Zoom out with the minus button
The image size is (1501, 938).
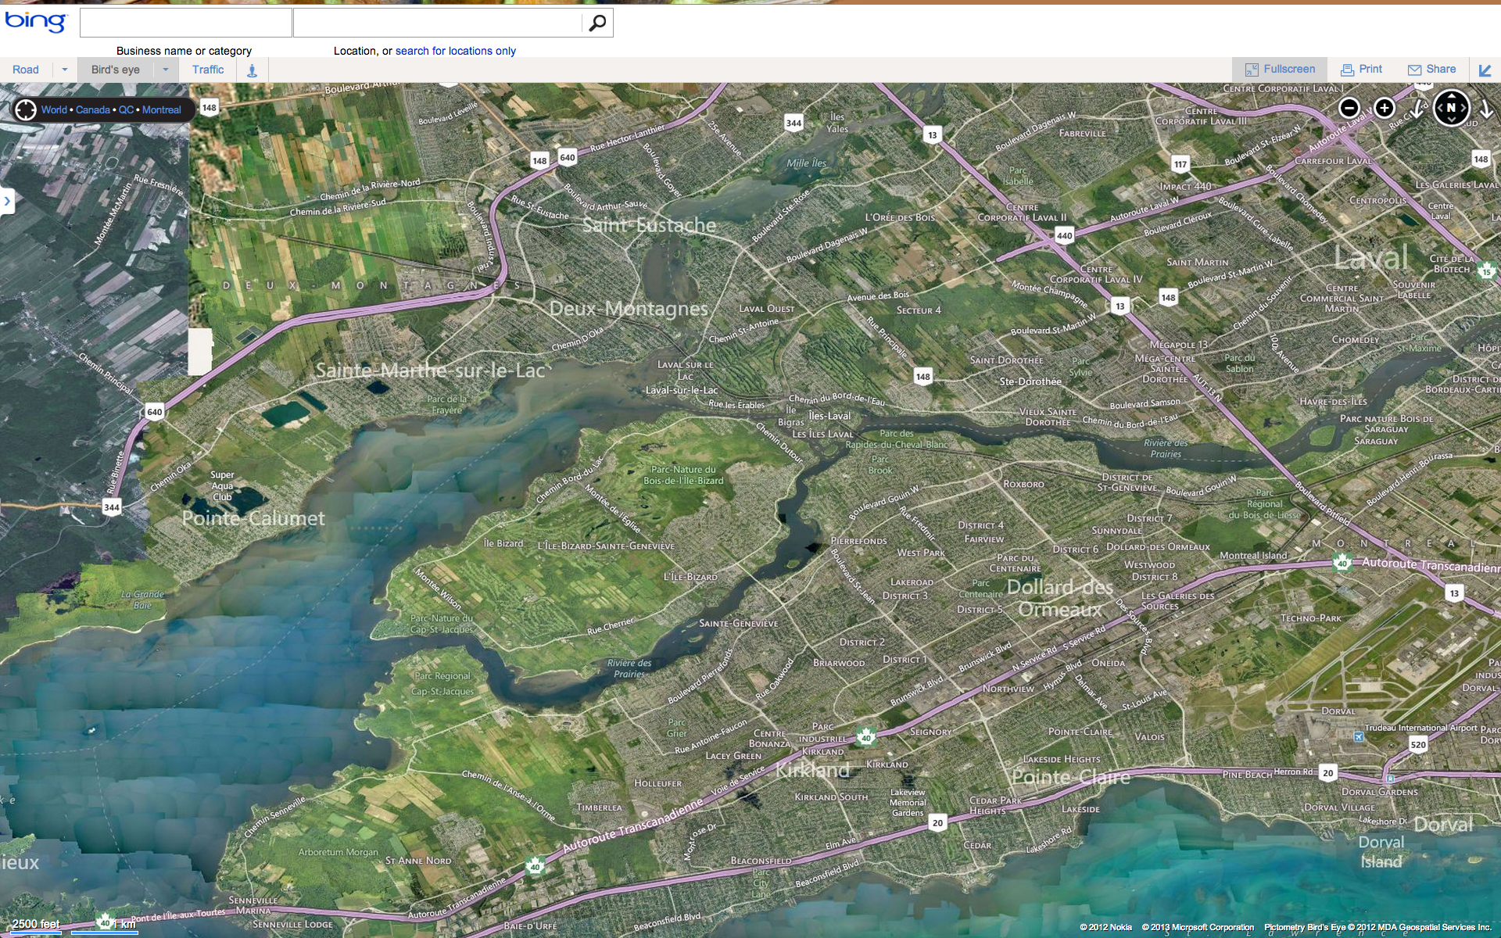pos(1349,108)
